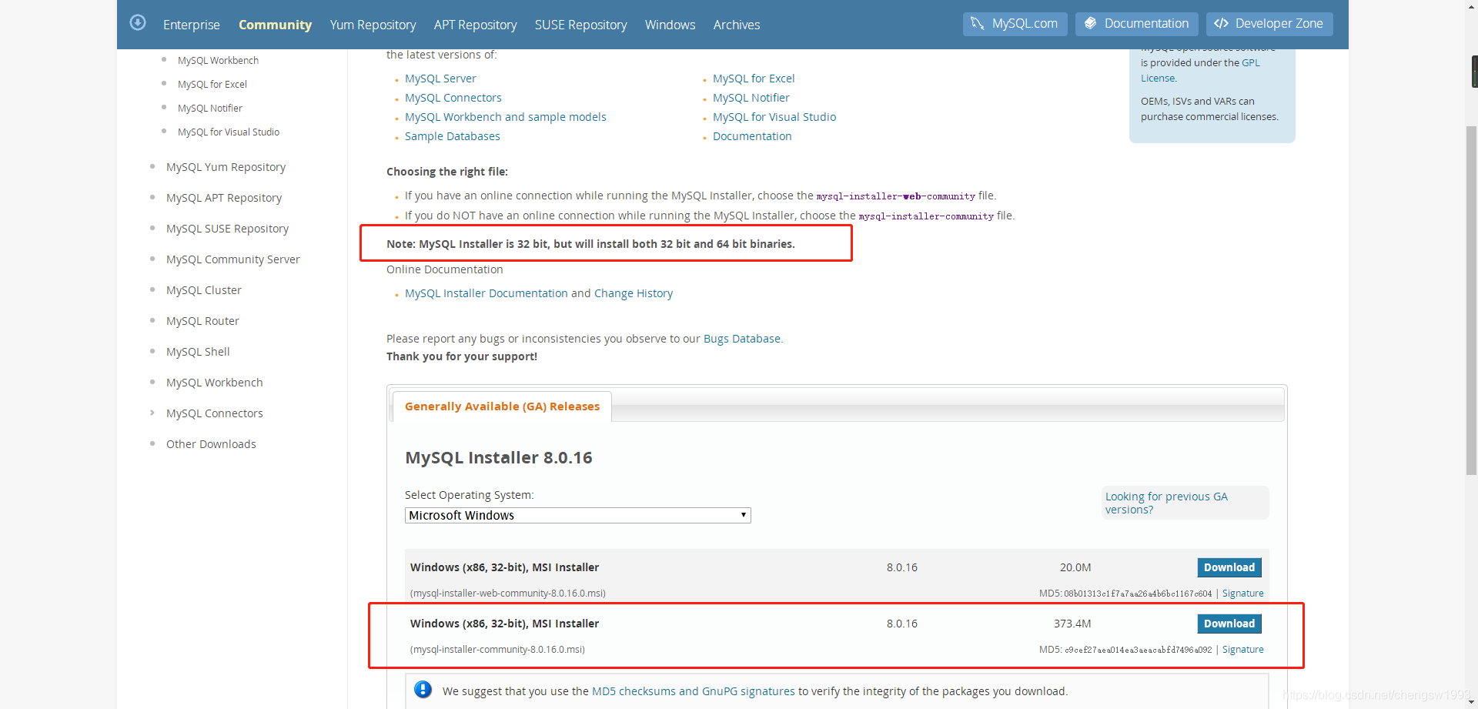Open MD5 checksums and GnuPG signatures link
Viewport: 1478px width, 709px height.
tap(693, 691)
